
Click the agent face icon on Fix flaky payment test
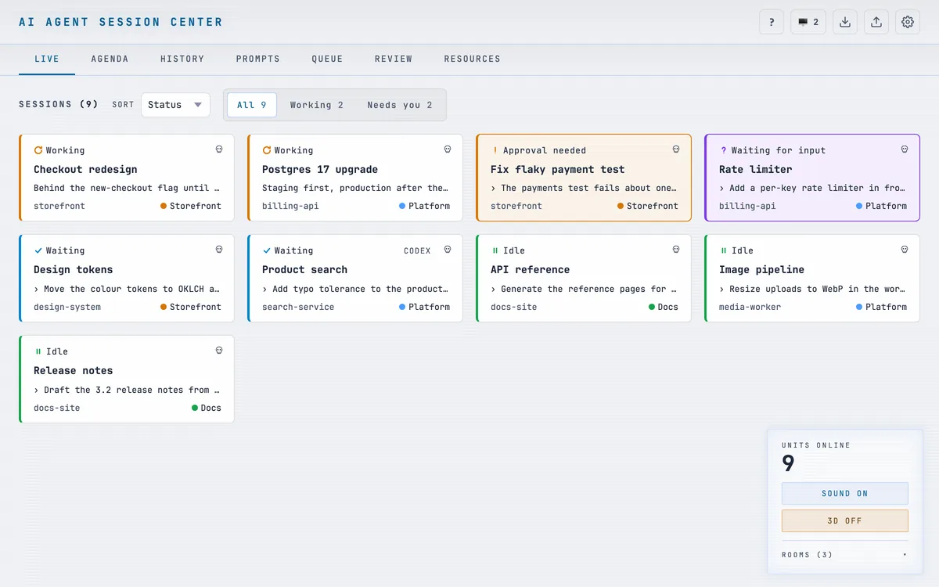click(x=676, y=149)
